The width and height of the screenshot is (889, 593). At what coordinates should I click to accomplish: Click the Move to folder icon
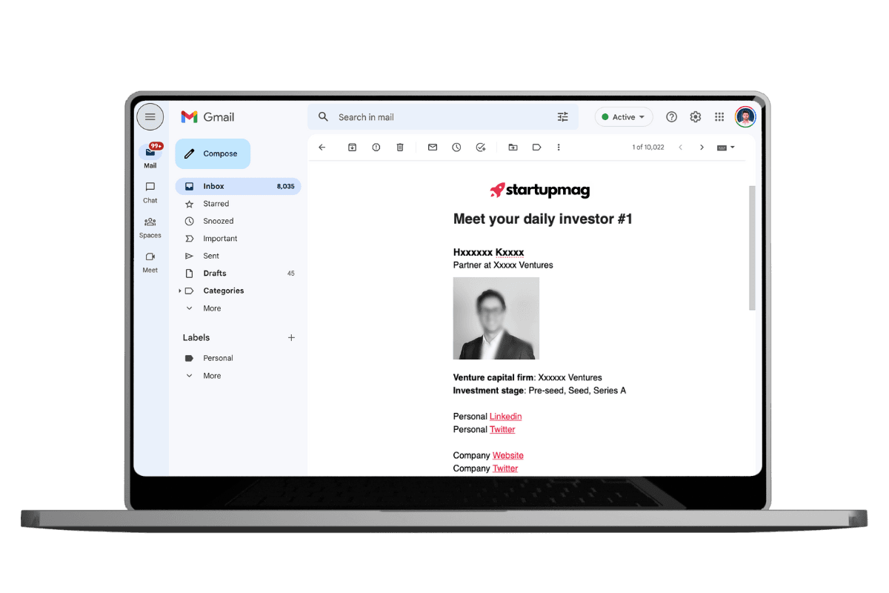[513, 148]
